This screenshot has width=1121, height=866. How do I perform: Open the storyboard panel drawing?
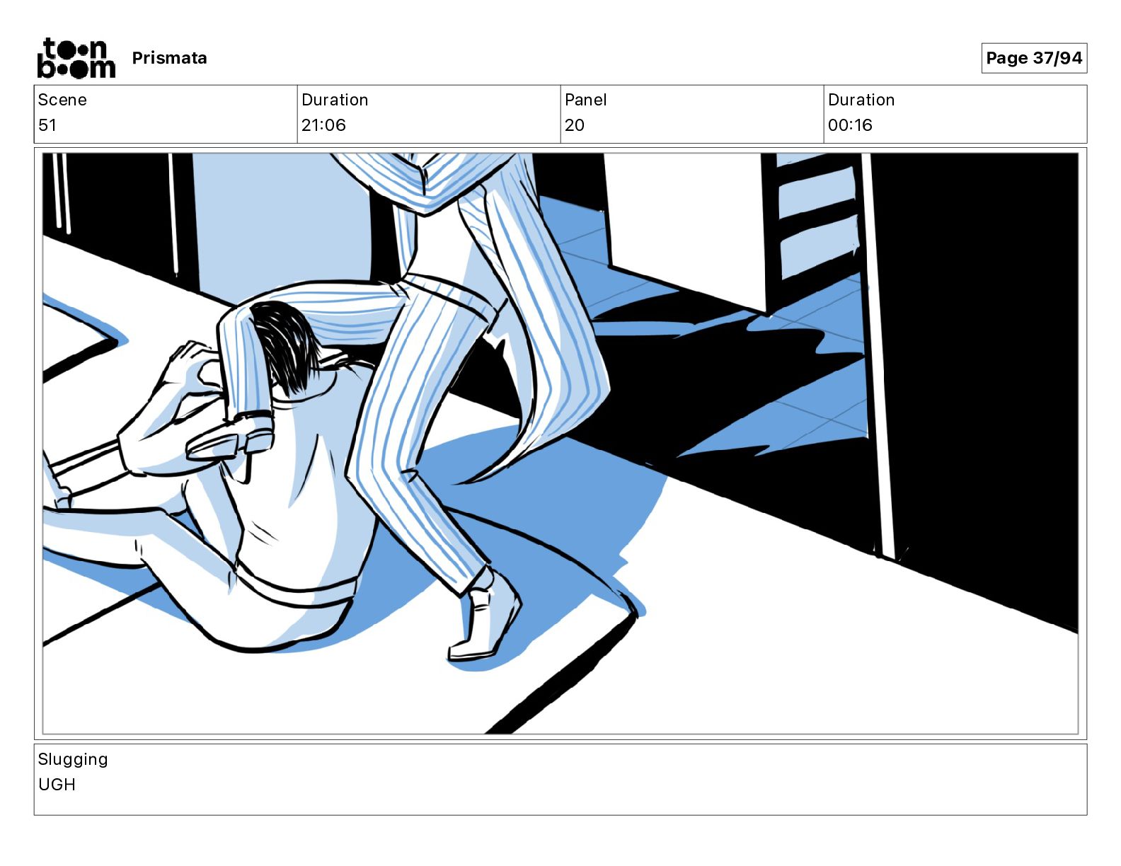[x=560, y=444]
